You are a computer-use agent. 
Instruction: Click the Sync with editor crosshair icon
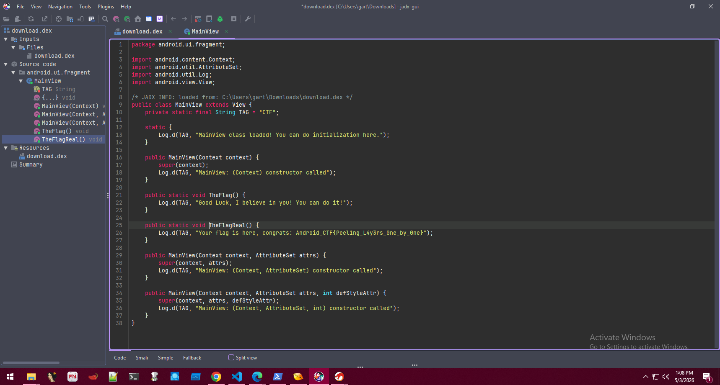(59, 19)
